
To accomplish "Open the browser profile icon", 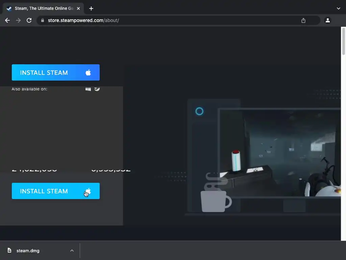I will click(x=328, y=20).
